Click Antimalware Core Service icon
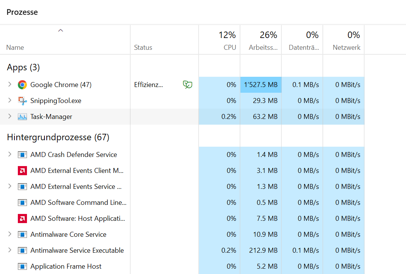Image resolution: width=406 pixels, height=274 pixels. point(22,234)
